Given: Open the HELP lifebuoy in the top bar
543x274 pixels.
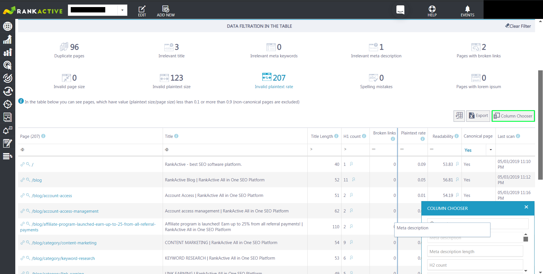Looking at the screenshot, I should pyautogui.click(x=432, y=11).
